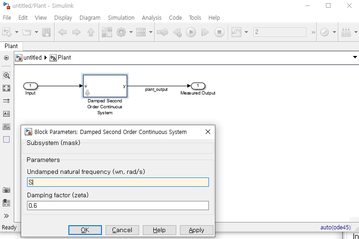
Task: Click the Viewmarks palette icon
Action: pos(6,203)
